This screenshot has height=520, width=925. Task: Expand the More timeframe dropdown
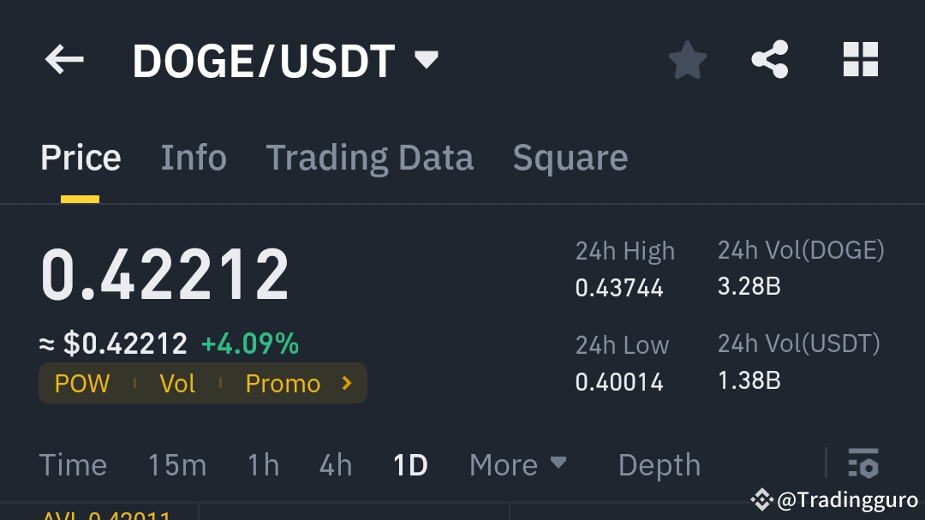click(517, 464)
